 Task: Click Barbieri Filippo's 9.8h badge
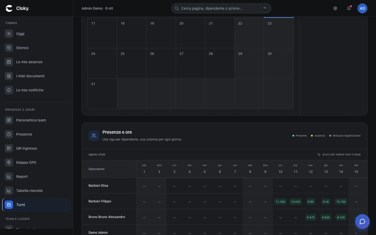tap(311, 202)
